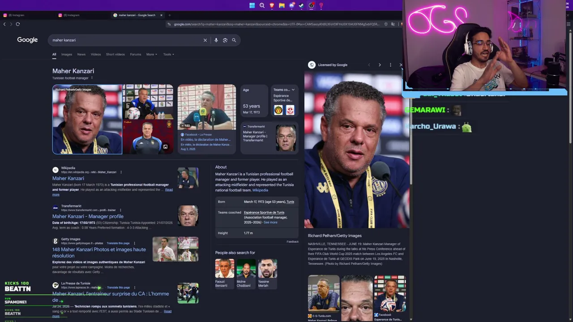This screenshot has height=322, width=573.
Task: Open OBS Studio from the taskbar
Action: 311,5
